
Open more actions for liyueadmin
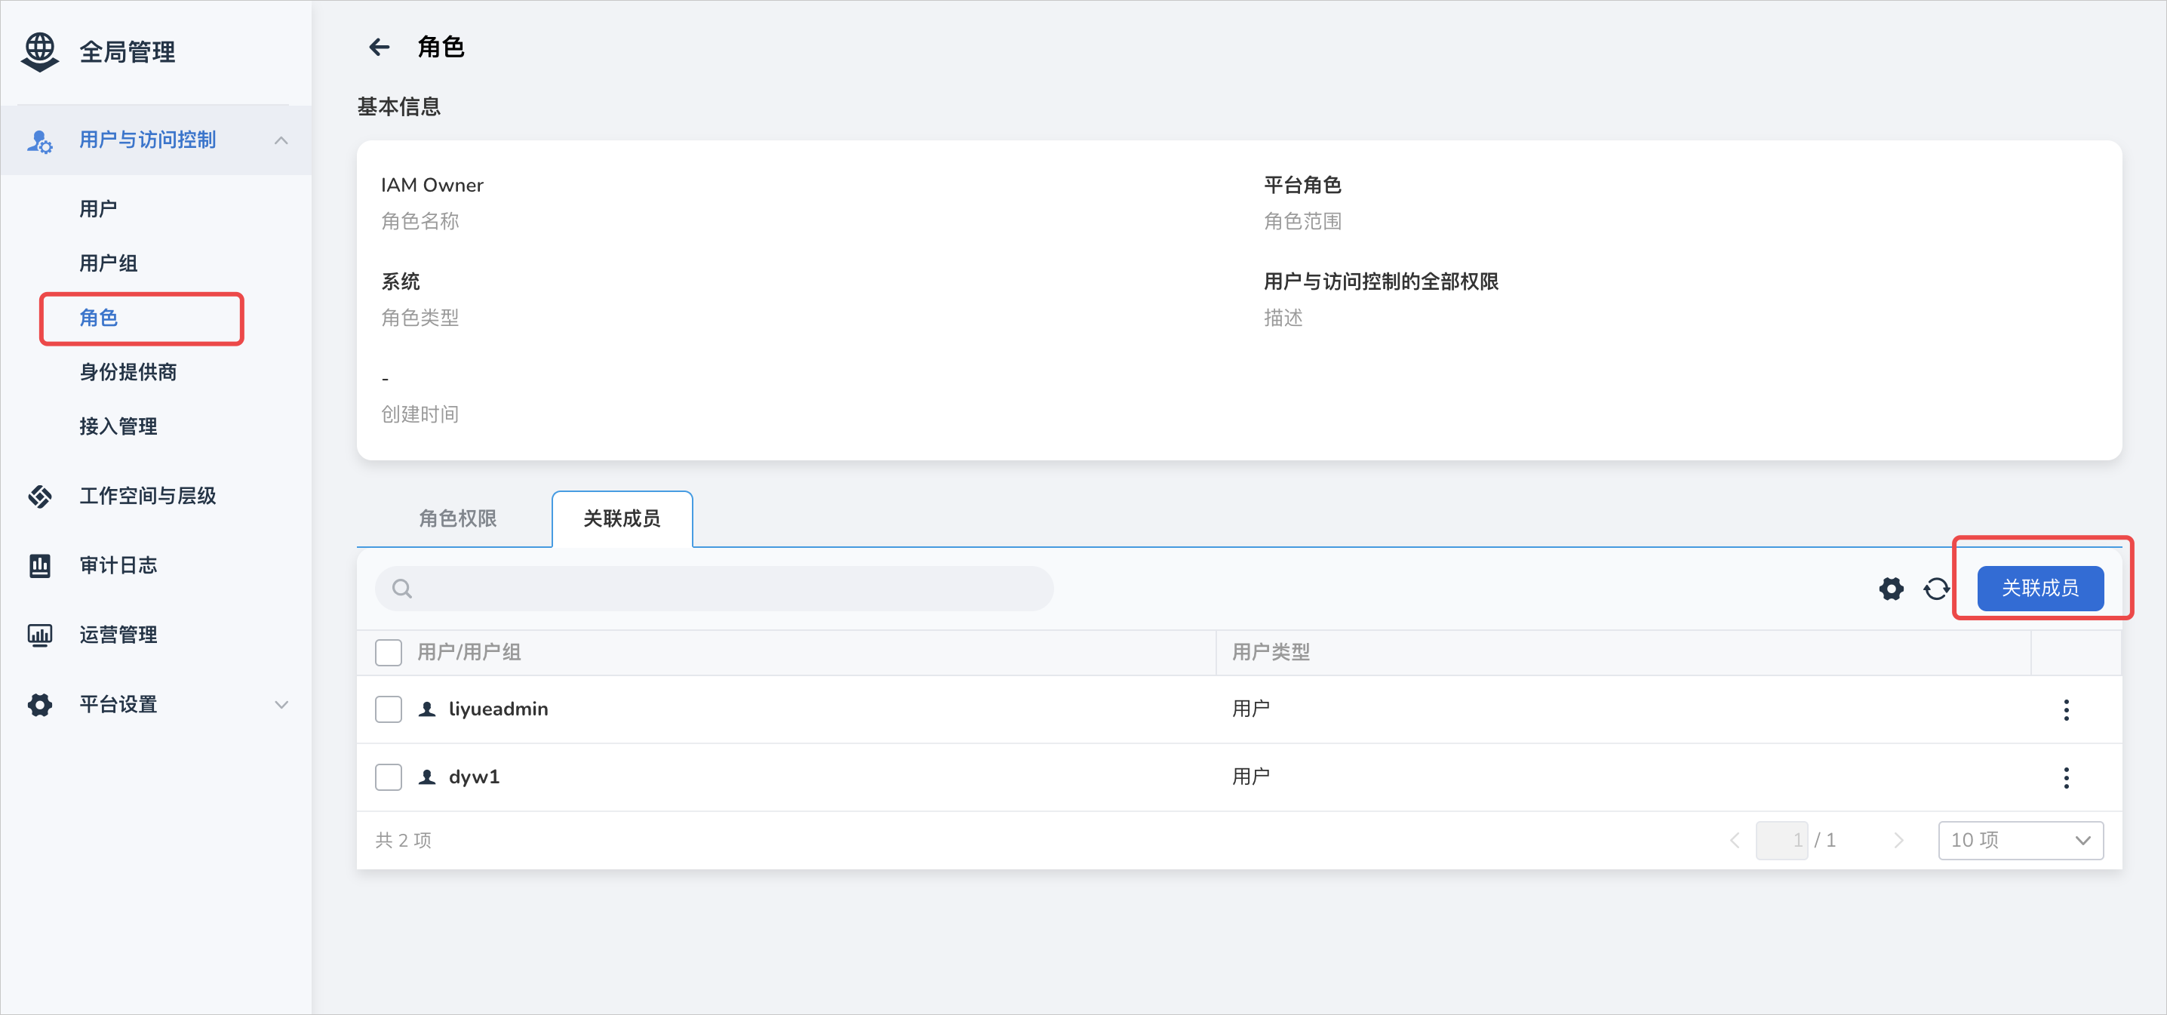coord(2066,709)
